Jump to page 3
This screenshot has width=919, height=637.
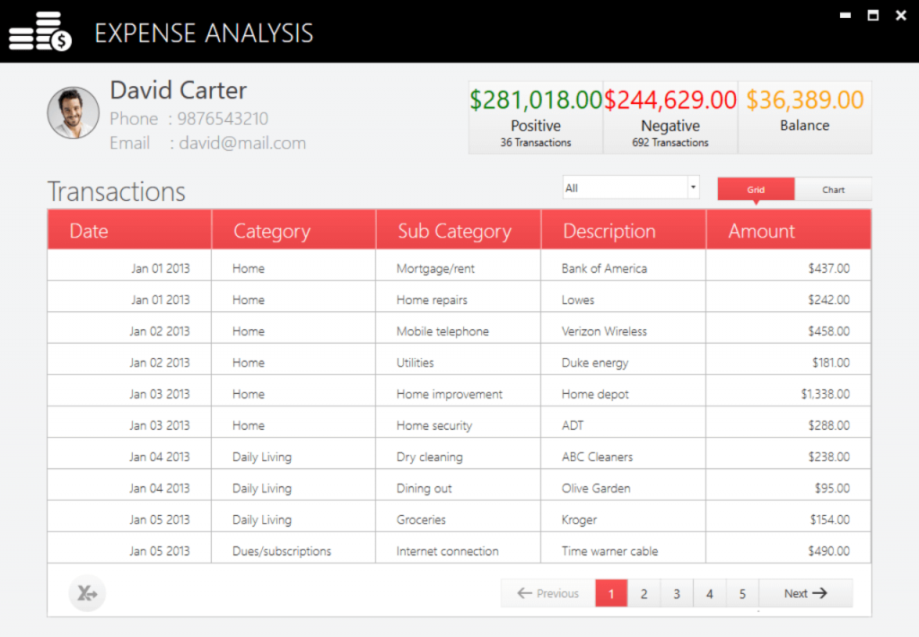pyautogui.click(x=677, y=593)
